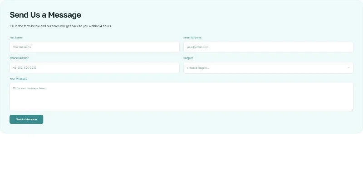Viewport: 363px width, 175px height.
Task: Click the Full Name label
Action: click(x=16, y=38)
